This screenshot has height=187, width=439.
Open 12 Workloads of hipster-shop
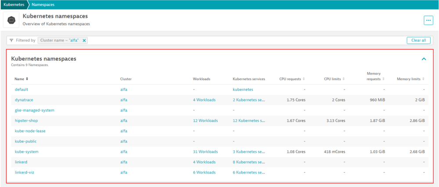[x=205, y=120]
